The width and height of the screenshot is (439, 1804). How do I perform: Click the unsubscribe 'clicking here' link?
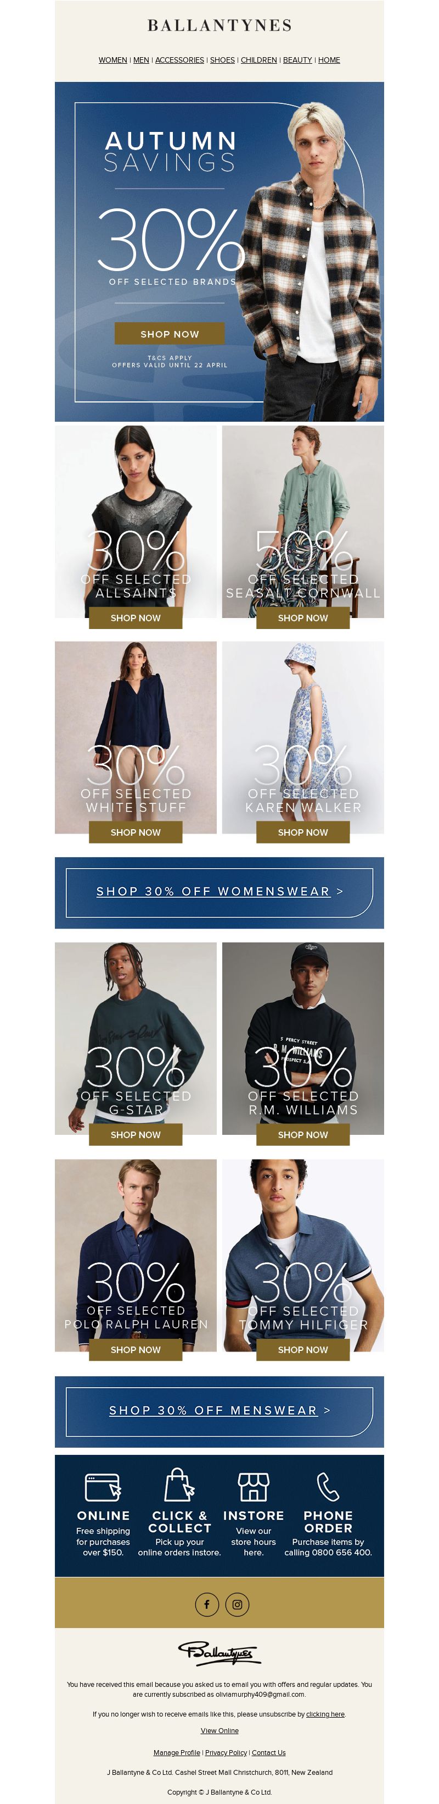(325, 1714)
